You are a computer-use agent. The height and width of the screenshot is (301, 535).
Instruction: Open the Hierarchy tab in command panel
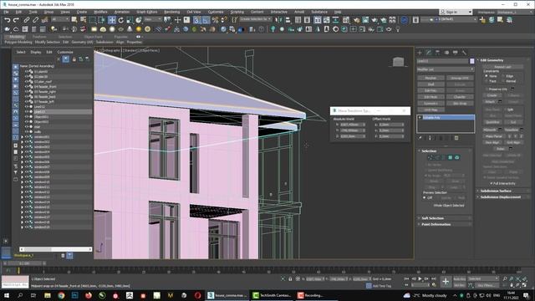[438, 53]
